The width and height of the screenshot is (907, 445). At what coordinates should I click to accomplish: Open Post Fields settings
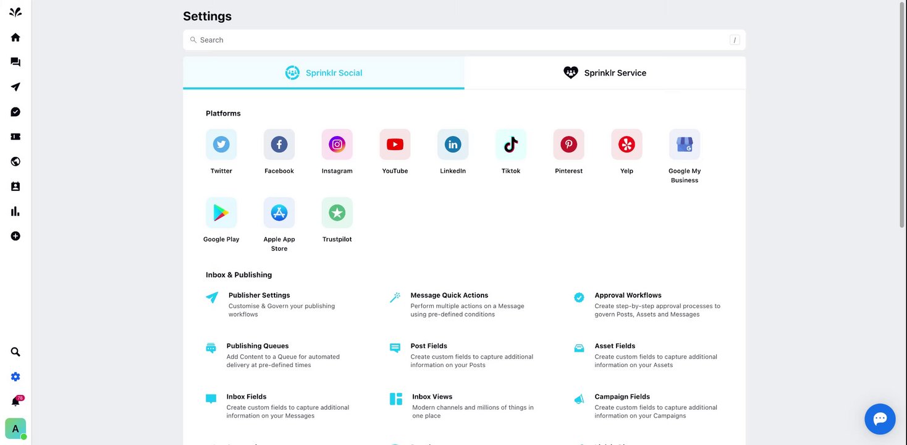(429, 346)
